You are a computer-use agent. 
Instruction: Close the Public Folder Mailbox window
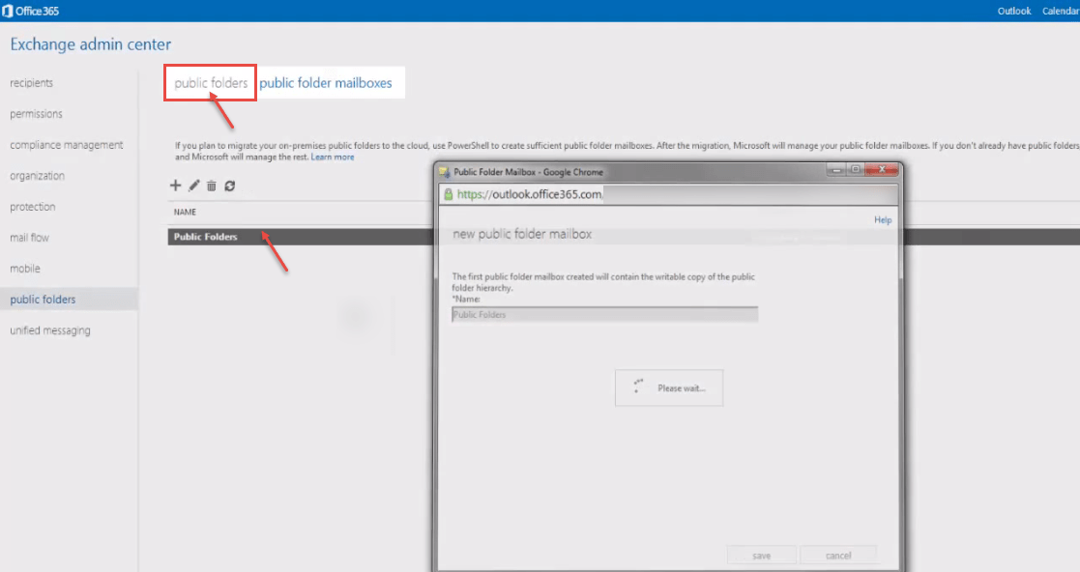coord(882,169)
